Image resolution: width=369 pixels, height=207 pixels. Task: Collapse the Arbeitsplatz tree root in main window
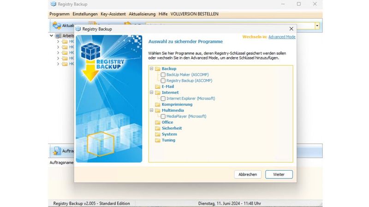pos(51,36)
